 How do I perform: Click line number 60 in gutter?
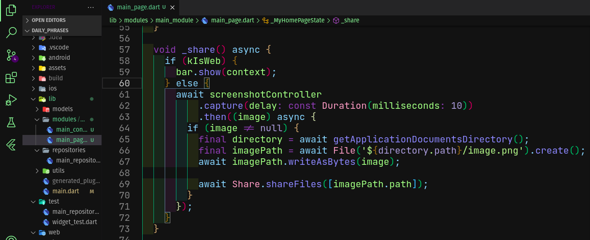124,83
